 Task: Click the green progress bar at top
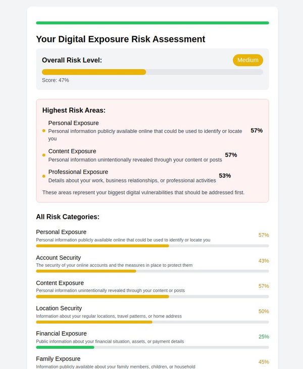click(153, 23)
